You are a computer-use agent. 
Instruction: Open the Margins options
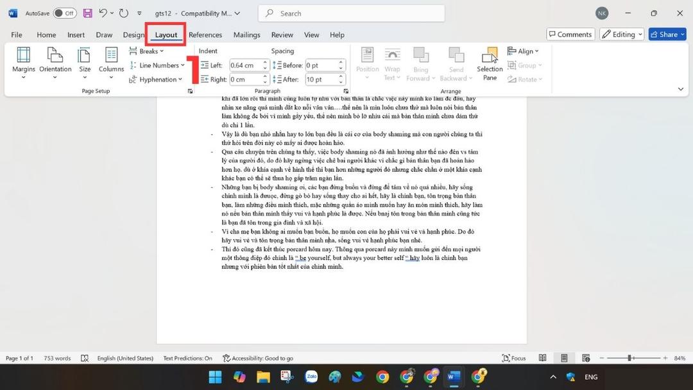(x=24, y=62)
